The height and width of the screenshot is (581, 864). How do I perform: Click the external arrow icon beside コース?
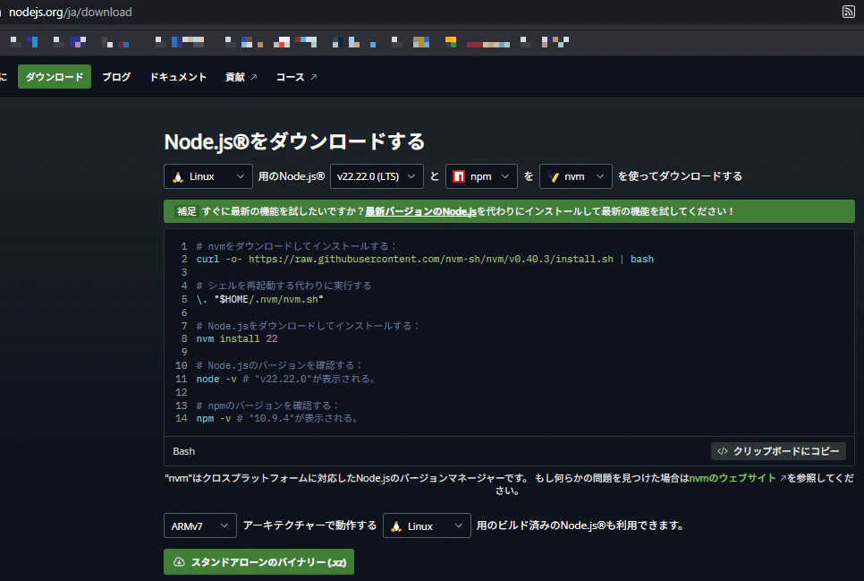[313, 77]
